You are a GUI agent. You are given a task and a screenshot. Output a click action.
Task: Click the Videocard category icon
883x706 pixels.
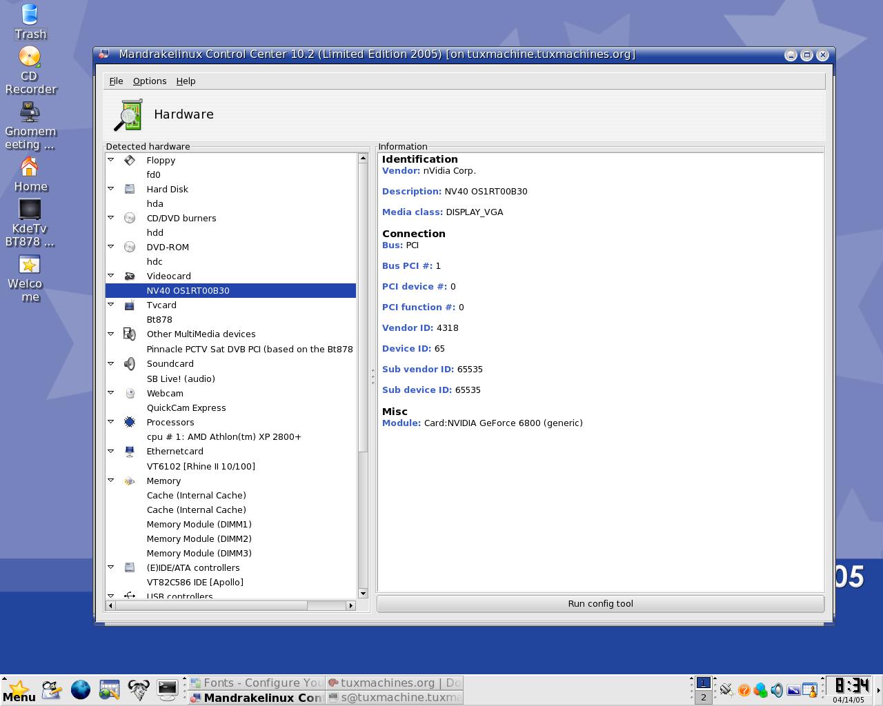(x=130, y=276)
